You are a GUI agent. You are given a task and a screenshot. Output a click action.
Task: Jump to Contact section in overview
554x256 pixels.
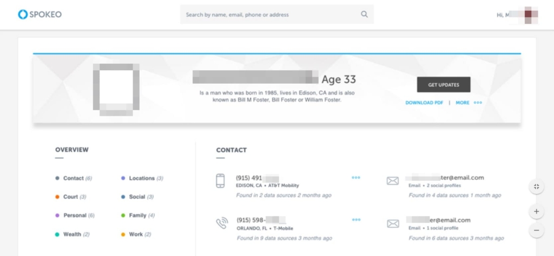click(74, 178)
